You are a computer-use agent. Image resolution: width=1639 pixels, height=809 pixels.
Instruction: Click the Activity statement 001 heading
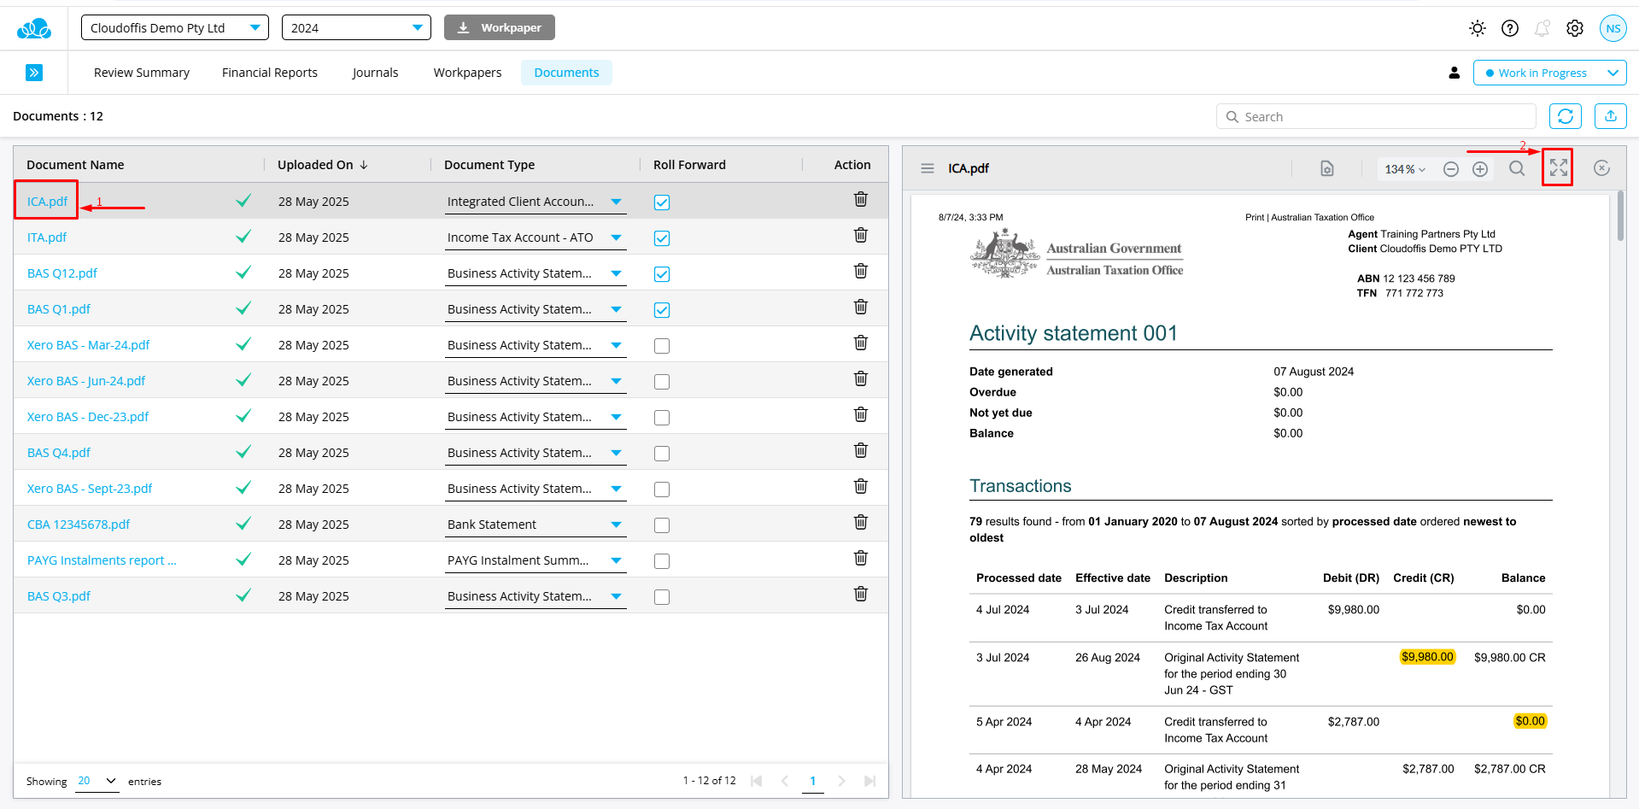(1073, 333)
